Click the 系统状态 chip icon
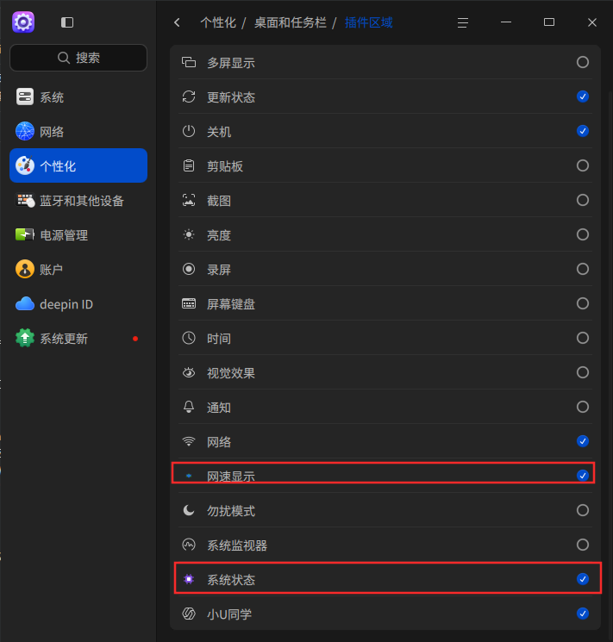The height and width of the screenshot is (642, 613). pos(189,579)
